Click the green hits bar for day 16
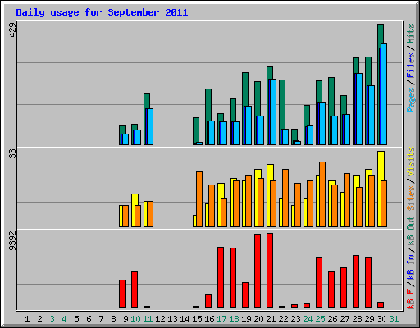This screenshot has height=328, width=420. pos(208,105)
